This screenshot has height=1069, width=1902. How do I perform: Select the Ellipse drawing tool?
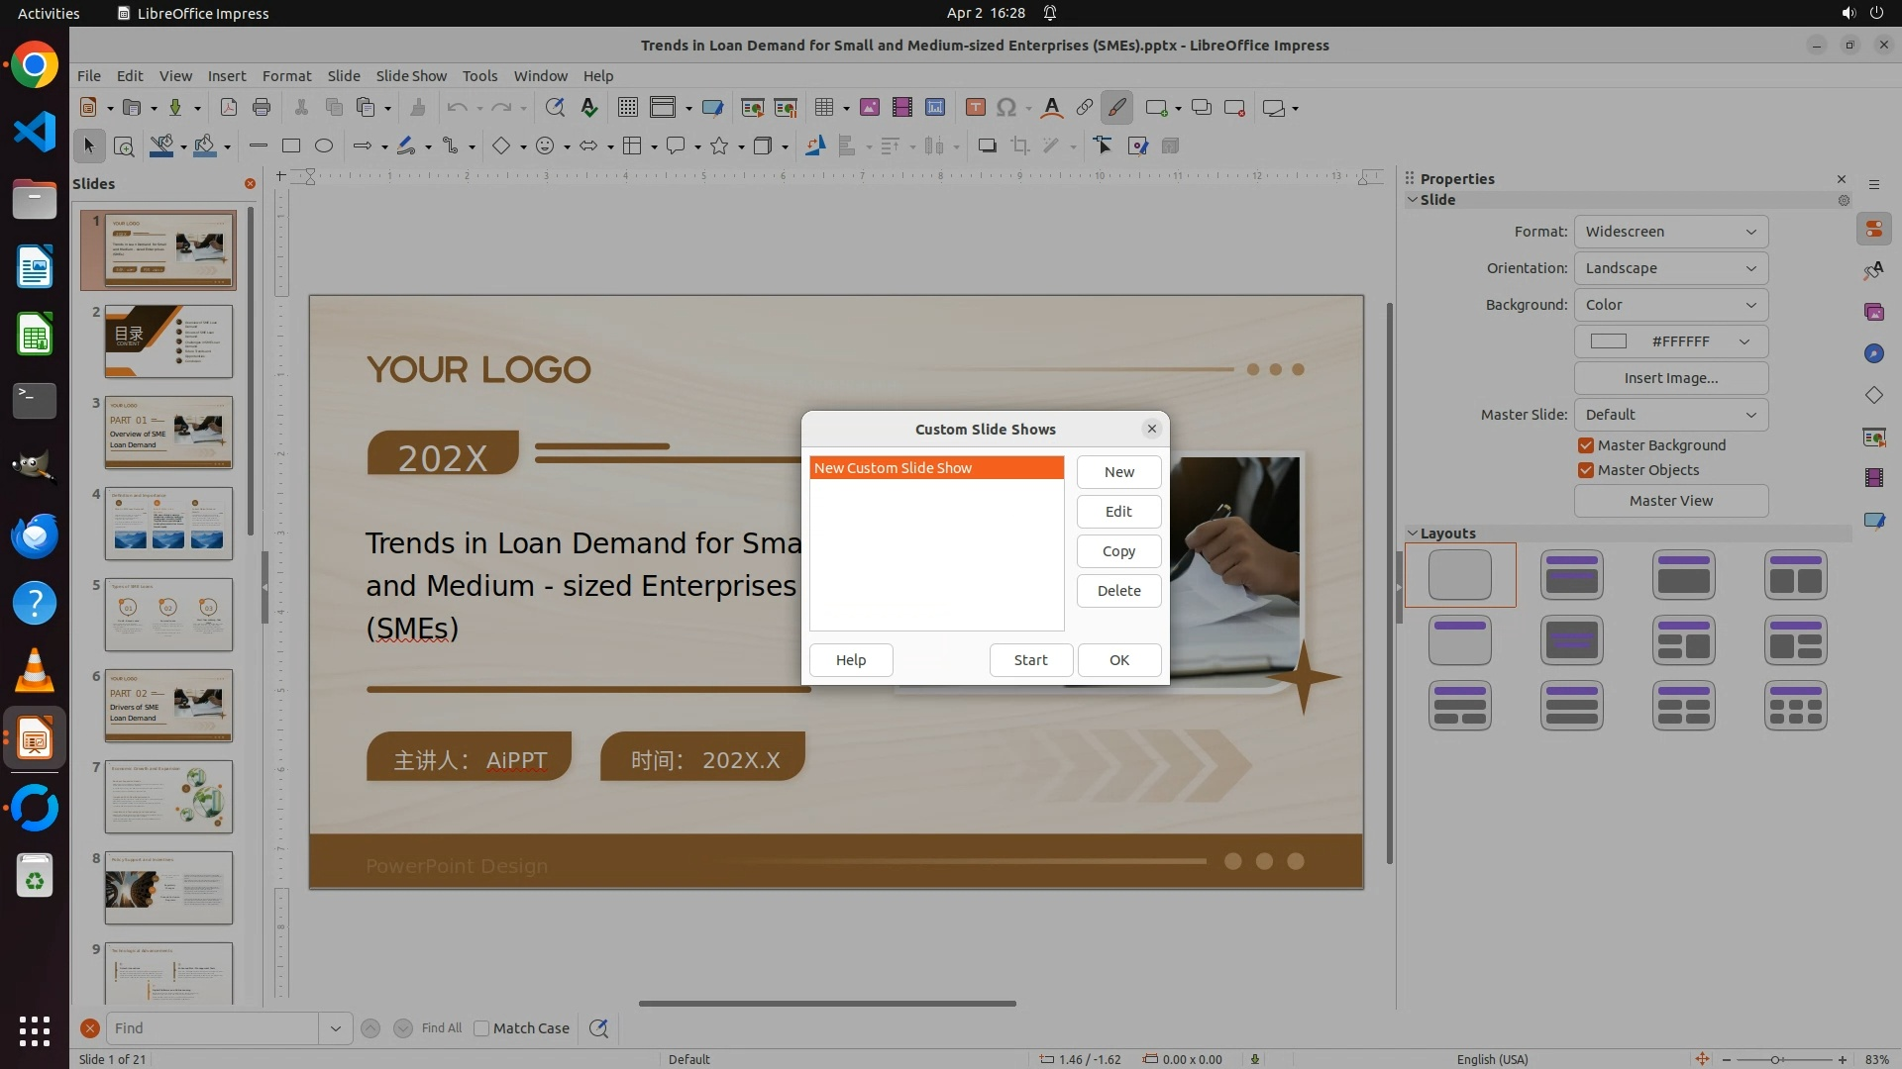click(x=324, y=146)
